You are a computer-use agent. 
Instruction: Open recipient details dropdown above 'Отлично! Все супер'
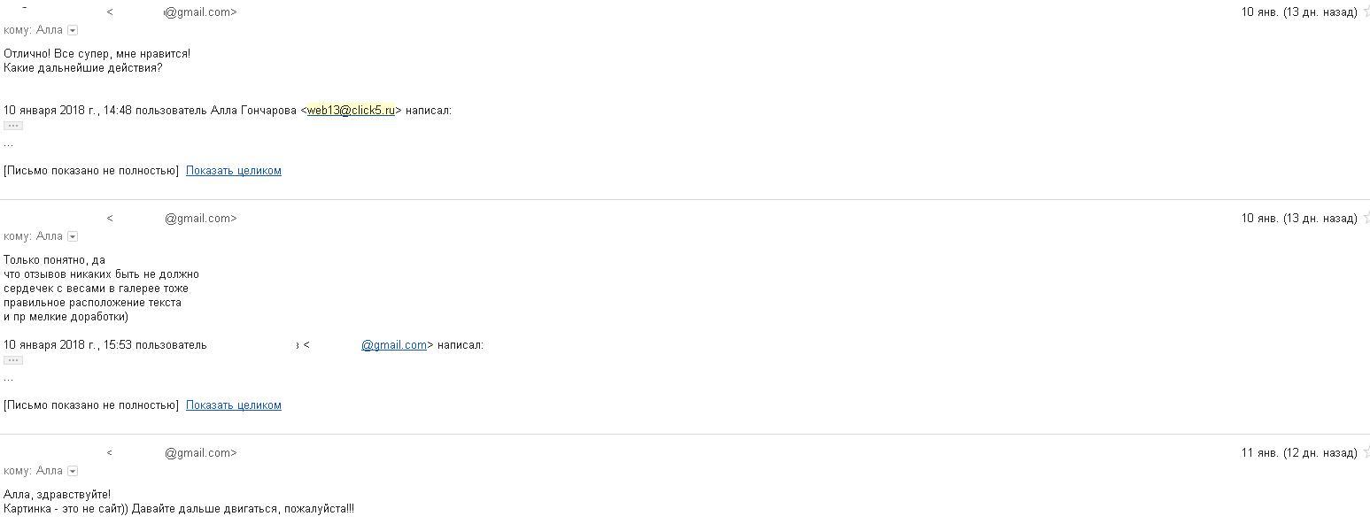(x=73, y=31)
